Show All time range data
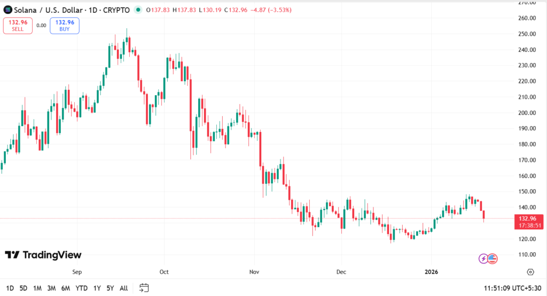The height and width of the screenshot is (296, 547). click(x=123, y=288)
